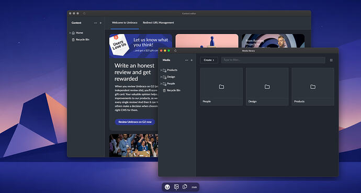Open the Create dropdown in Media library
The width and height of the screenshot is (361, 193).
click(209, 60)
